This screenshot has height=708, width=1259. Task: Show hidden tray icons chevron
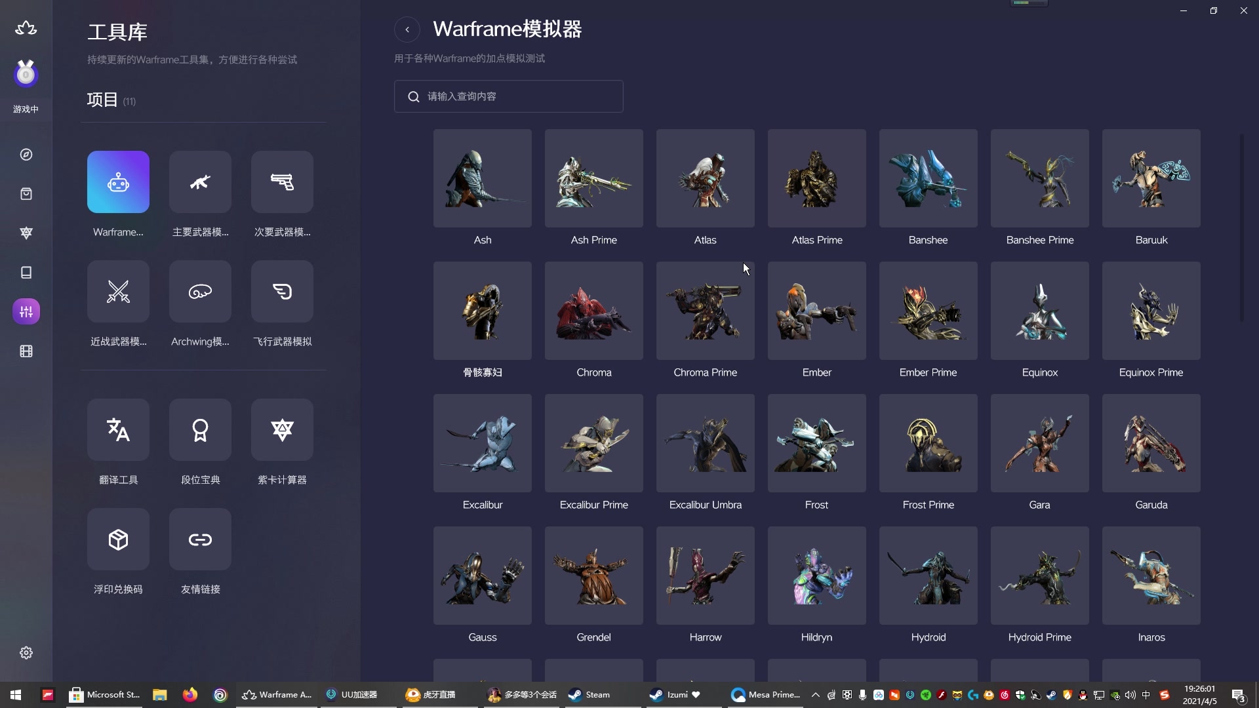816,695
